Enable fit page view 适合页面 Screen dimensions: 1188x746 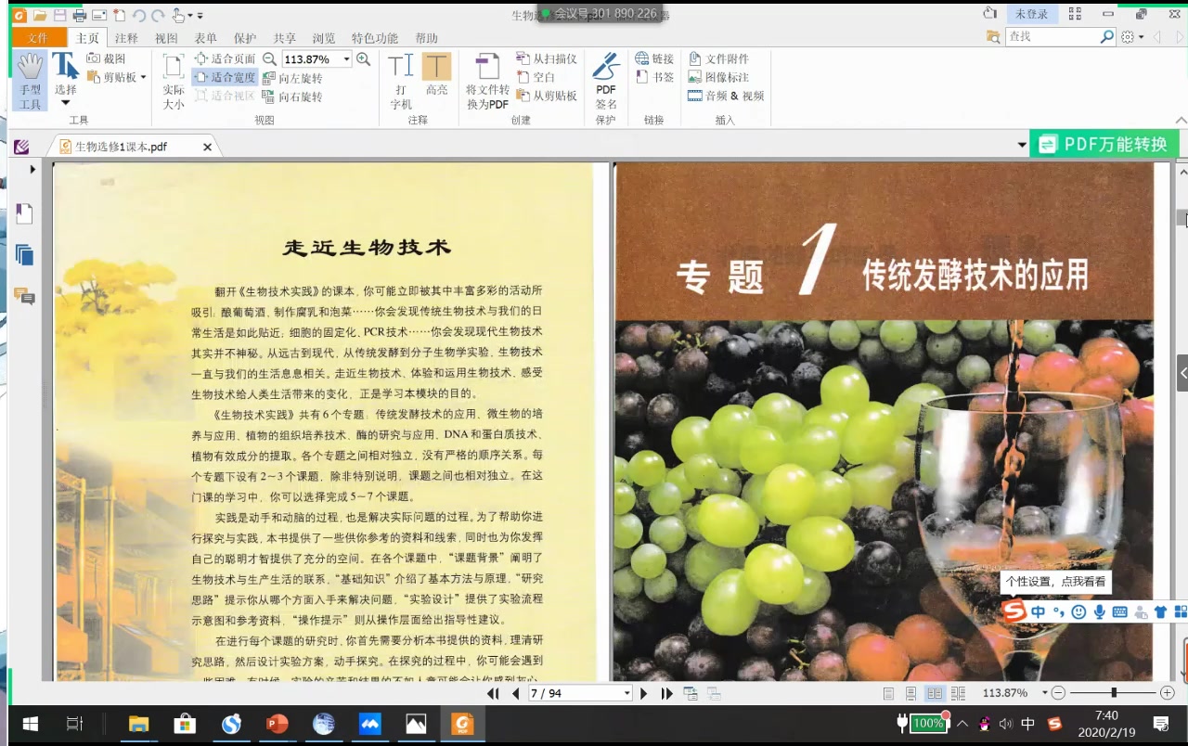pyautogui.click(x=226, y=58)
